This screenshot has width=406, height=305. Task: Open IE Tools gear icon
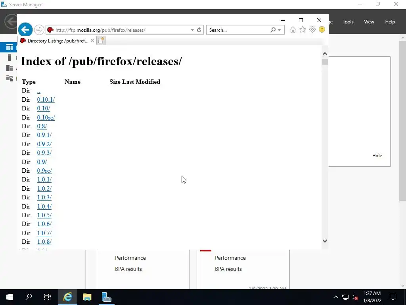312,29
